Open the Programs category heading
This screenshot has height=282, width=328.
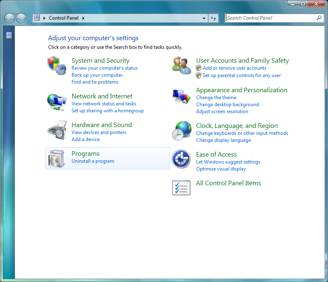(x=85, y=154)
